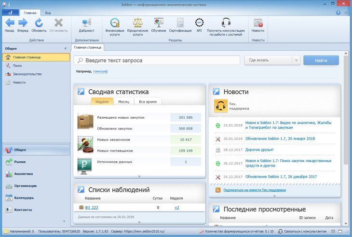Open news about Поиск закупок лекарственных средств
Viewport: 352px width, 237px height.
point(288,163)
